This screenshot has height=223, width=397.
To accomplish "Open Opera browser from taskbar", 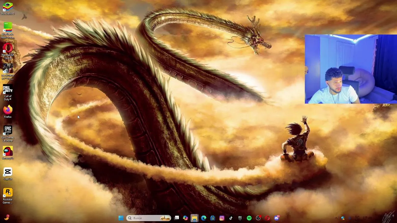I will (x=267, y=218).
